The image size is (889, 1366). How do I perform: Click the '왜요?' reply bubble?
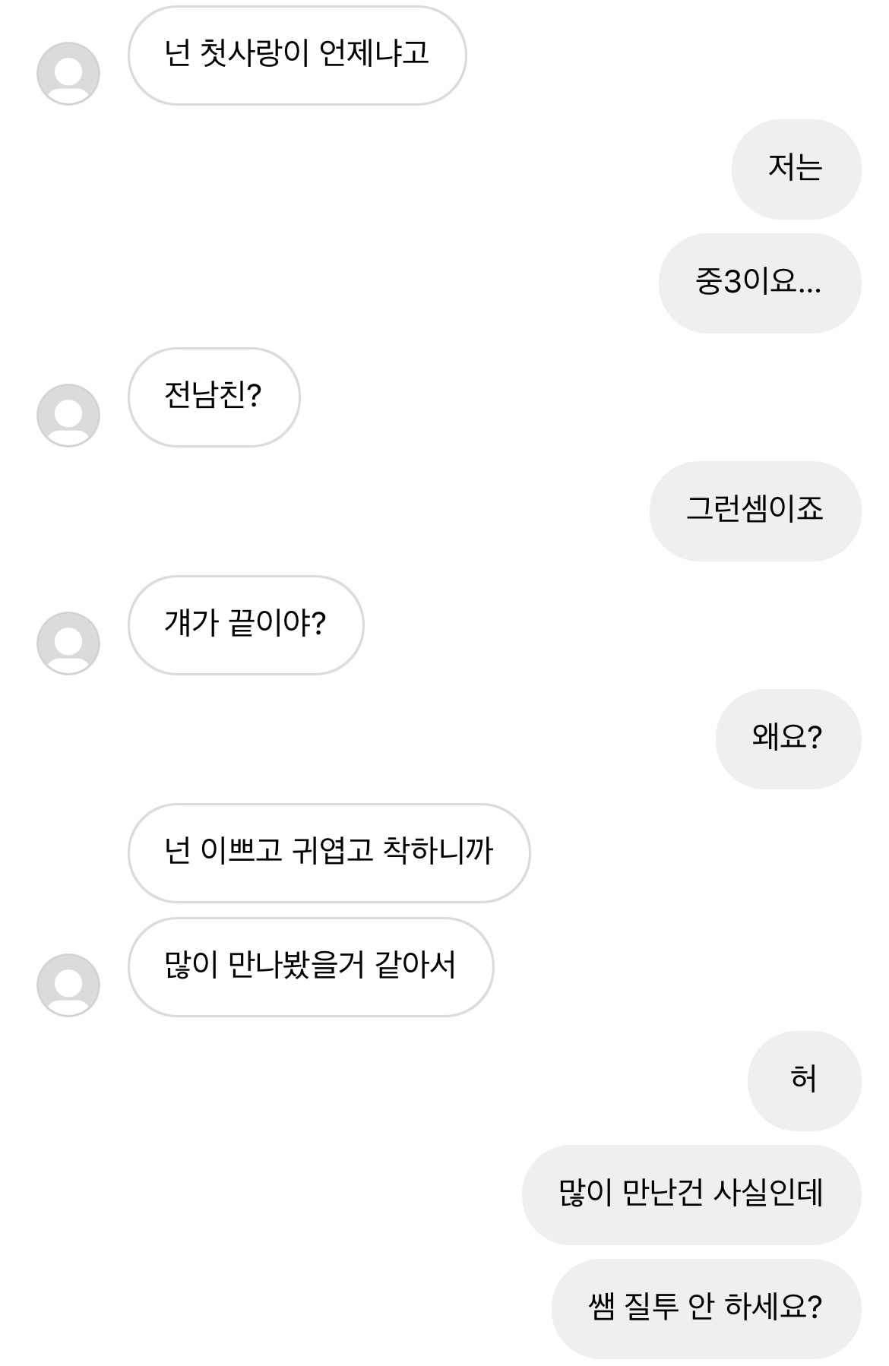[x=788, y=738]
